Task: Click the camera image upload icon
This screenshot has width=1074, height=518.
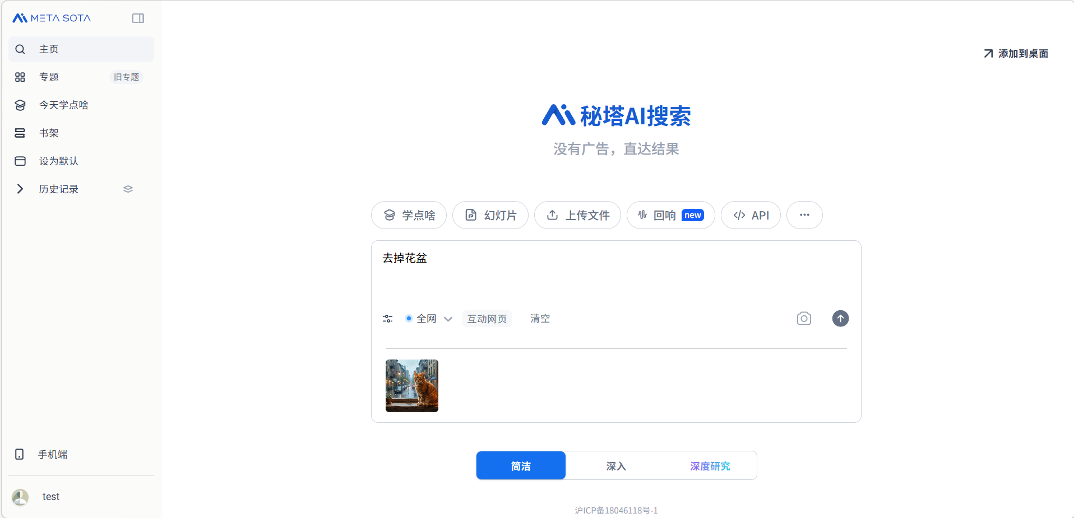Action: pyautogui.click(x=804, y=319)
